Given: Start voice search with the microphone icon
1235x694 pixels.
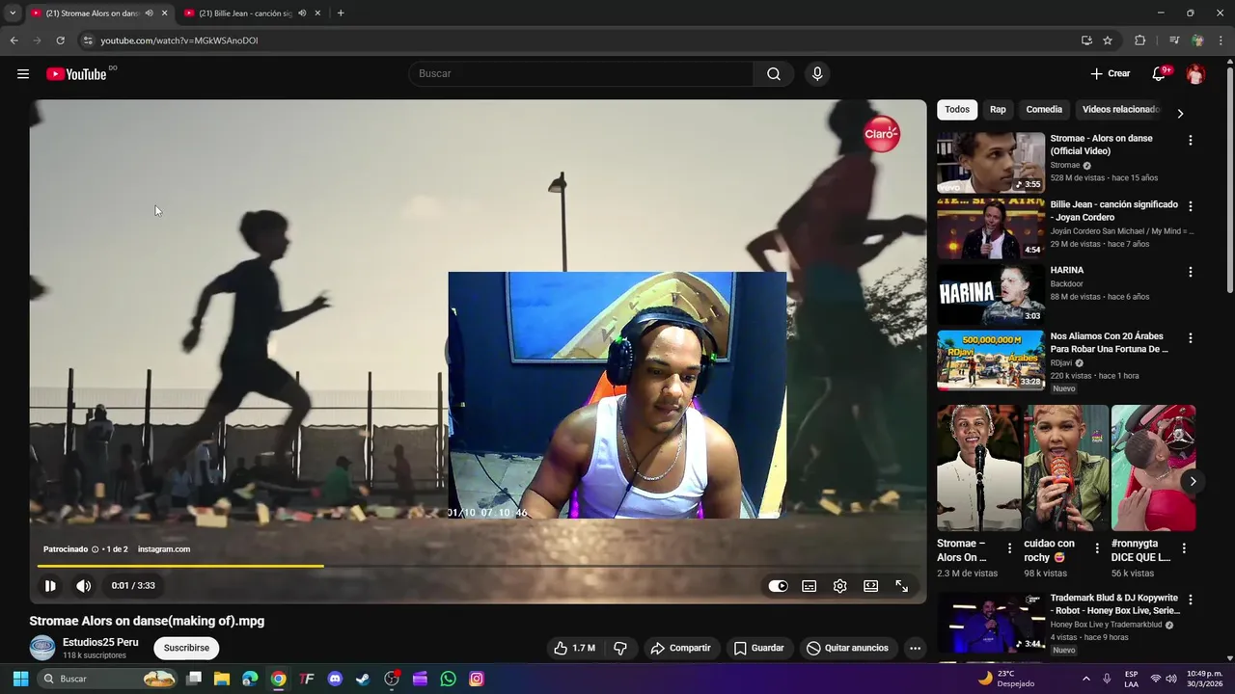Looking at the screenshot, I should pos(817,74).
